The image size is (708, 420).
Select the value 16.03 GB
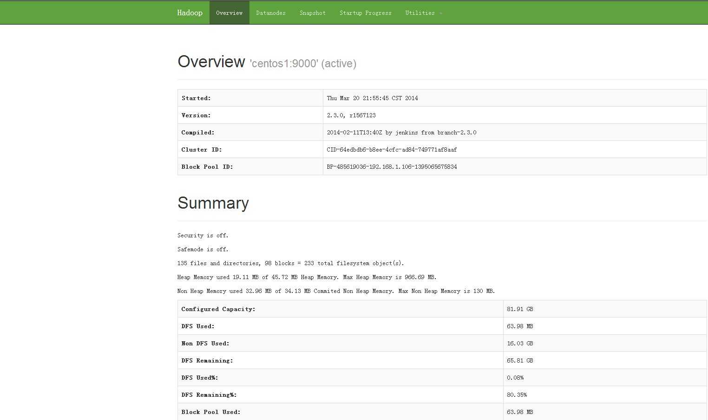[520, 343]
